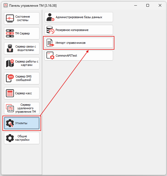167x176 pixels.
Task: Click the general settings gear icon
Action: click(x=10, y=138)
